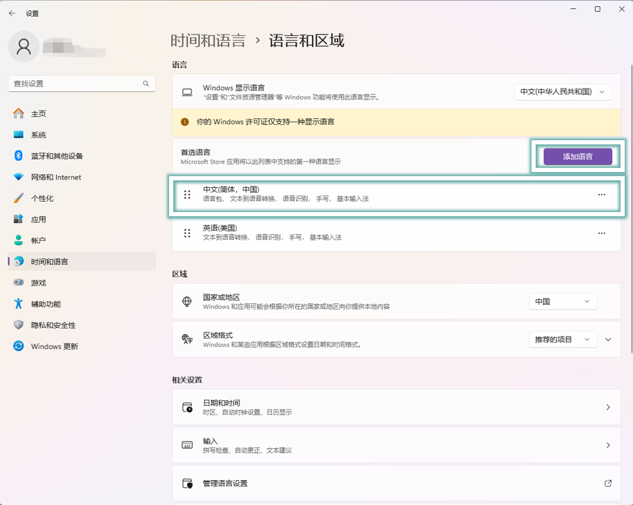The image size is (633, 505).
Task: Click the shield icon for 隐私和安全性
Action: coord(19,325)
